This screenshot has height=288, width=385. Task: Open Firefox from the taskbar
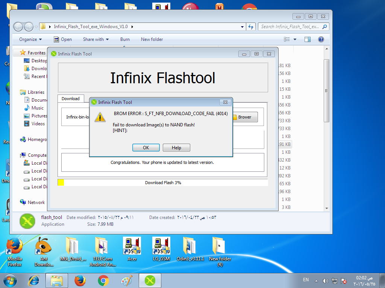pos(80,280)
